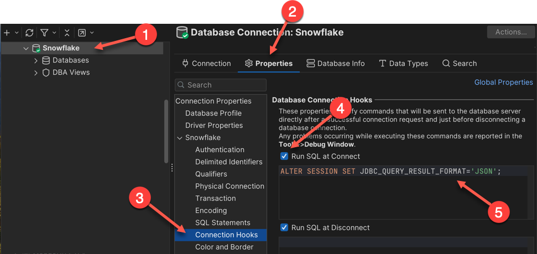Viewport: 537px width, 254px height.
Task: Collapse the Snowflake properties group chevron
Action: tap(179, 138)
